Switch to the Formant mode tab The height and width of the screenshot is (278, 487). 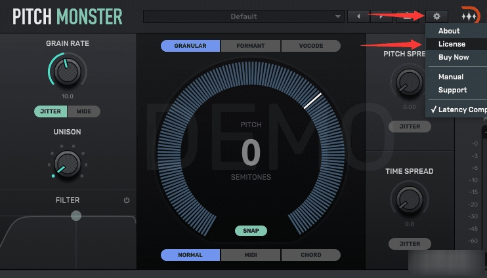tap(250, 46)
